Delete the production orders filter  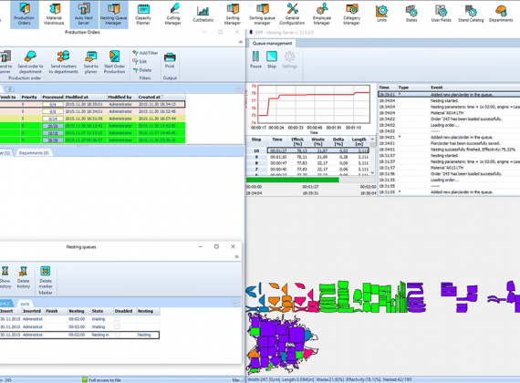(142, 70)
